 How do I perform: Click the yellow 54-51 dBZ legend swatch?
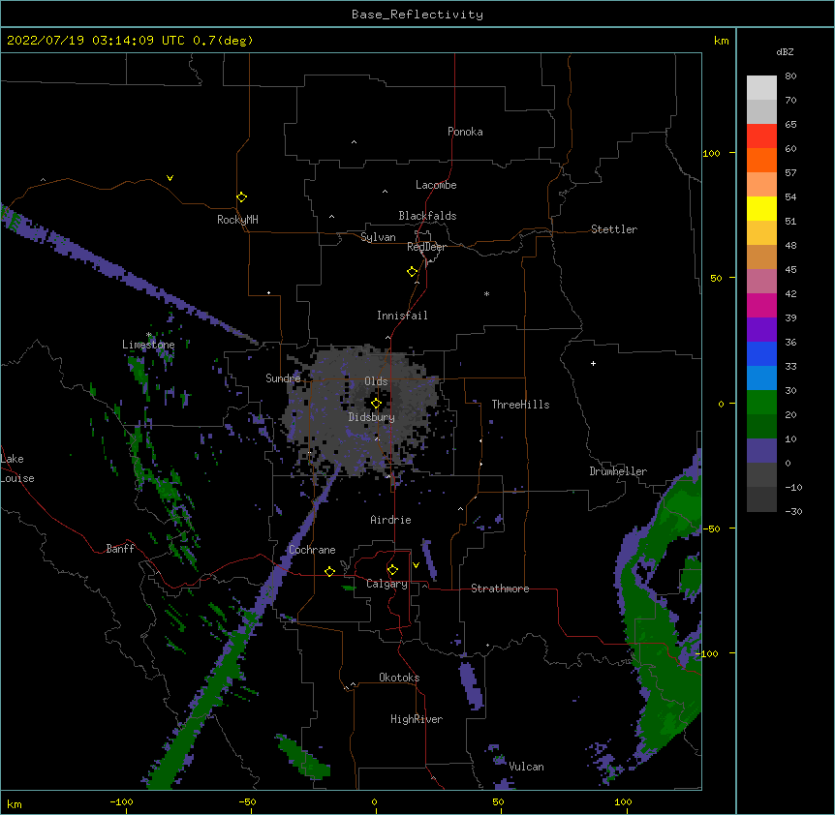click(761, 208)
